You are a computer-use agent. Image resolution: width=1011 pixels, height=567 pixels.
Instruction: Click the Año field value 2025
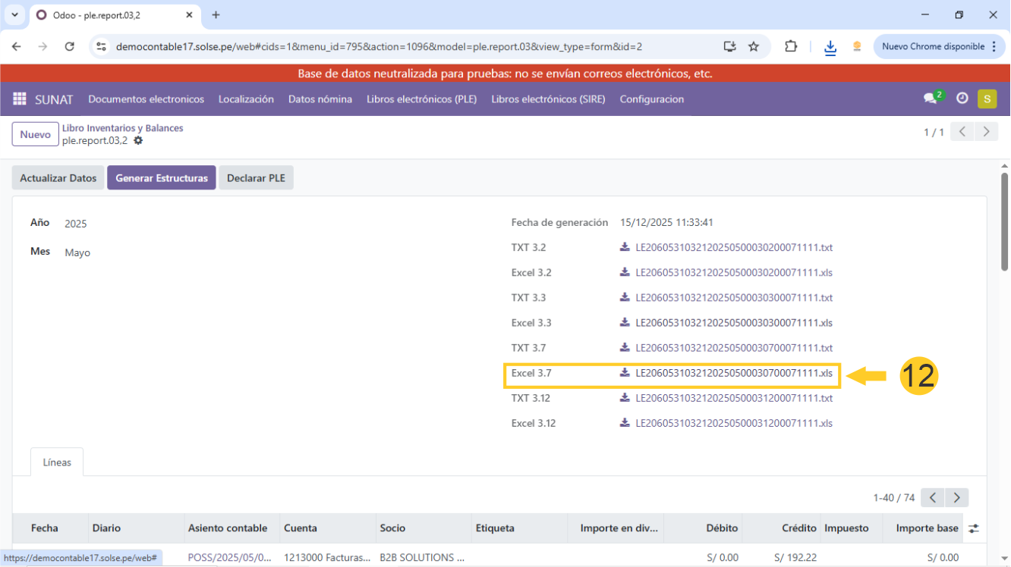click(76, 224)
